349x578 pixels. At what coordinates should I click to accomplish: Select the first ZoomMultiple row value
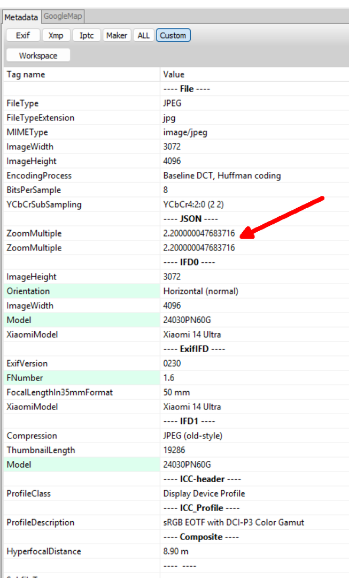pyautogui.click(x=199, y=233)
